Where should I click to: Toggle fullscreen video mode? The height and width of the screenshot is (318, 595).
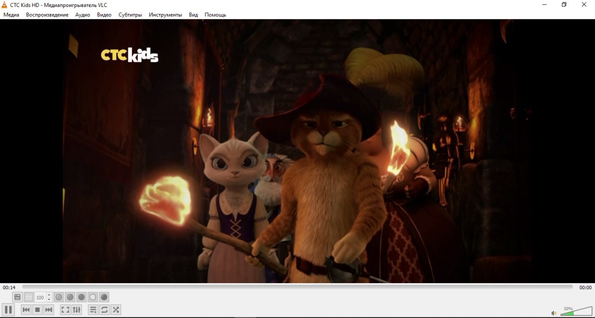pyautogui.click(x=66, y=310)
